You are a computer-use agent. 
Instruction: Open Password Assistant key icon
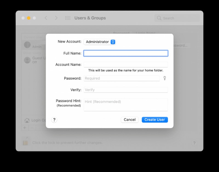[165, 78]
